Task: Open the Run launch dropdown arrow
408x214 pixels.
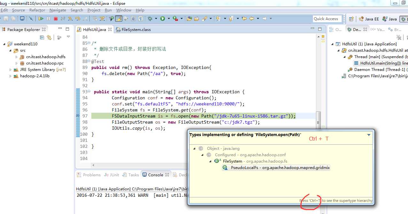Action: [168, 19]
